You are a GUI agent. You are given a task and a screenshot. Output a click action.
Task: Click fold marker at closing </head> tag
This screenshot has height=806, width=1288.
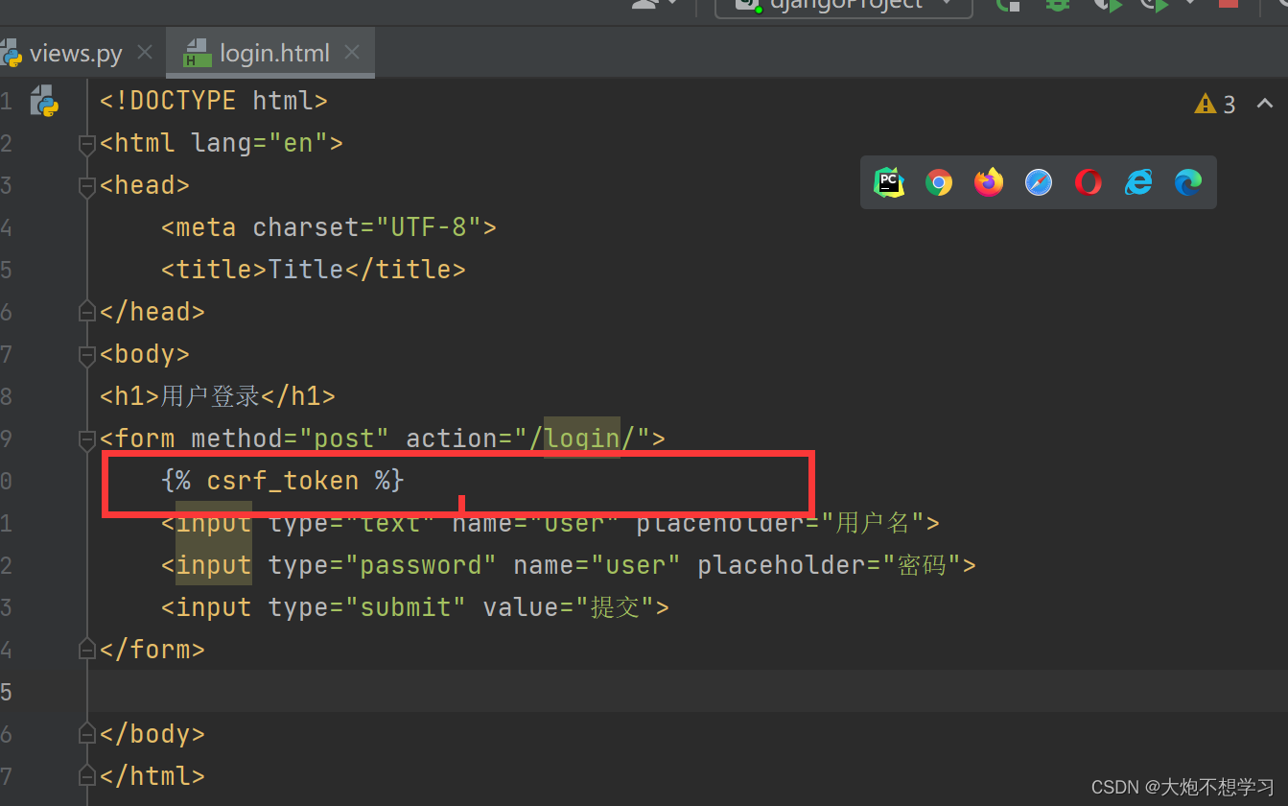click(x=87, y=311)
